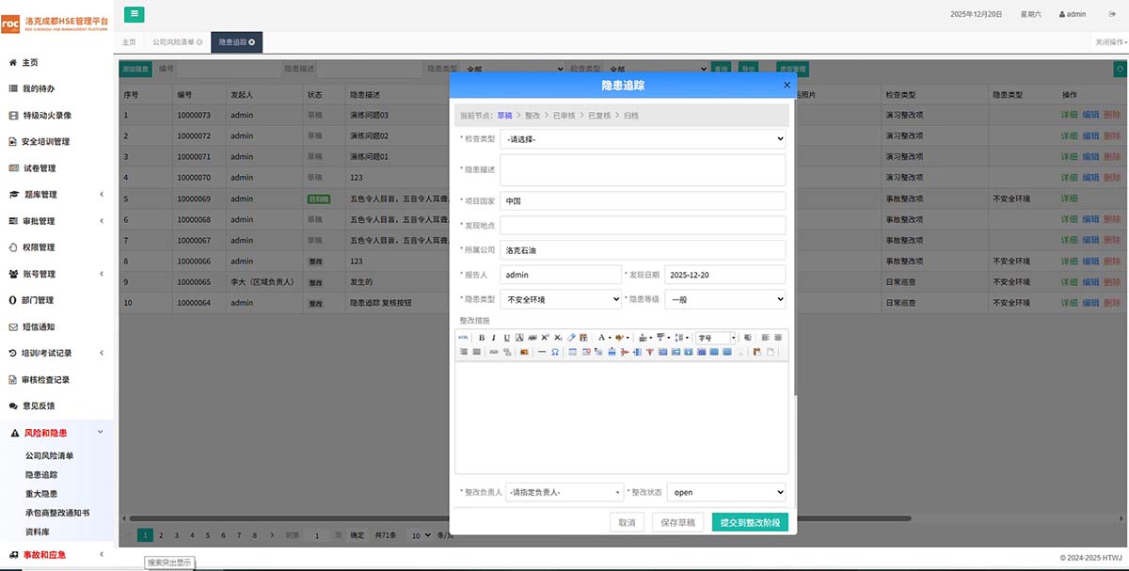Apply italic formatting in the editor
The height and width of the screenshot is (571, 1129).
click(x=494, y=337)
